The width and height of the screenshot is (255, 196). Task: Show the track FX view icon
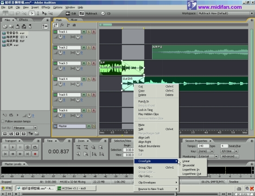[62, 25]
